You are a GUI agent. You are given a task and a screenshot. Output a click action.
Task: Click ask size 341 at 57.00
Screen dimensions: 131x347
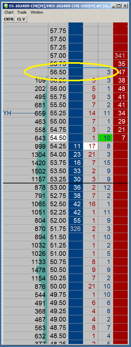coord(120,56)
